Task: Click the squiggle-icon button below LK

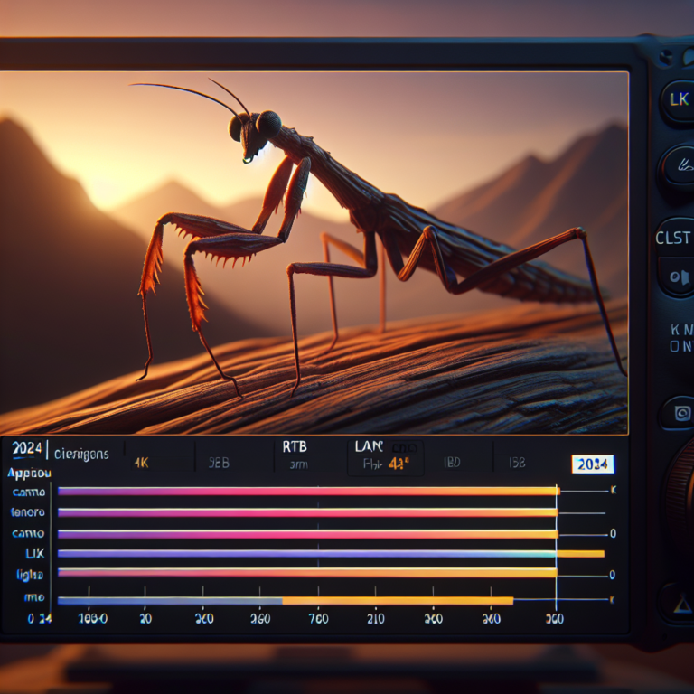Action: (x=680, y=168)
